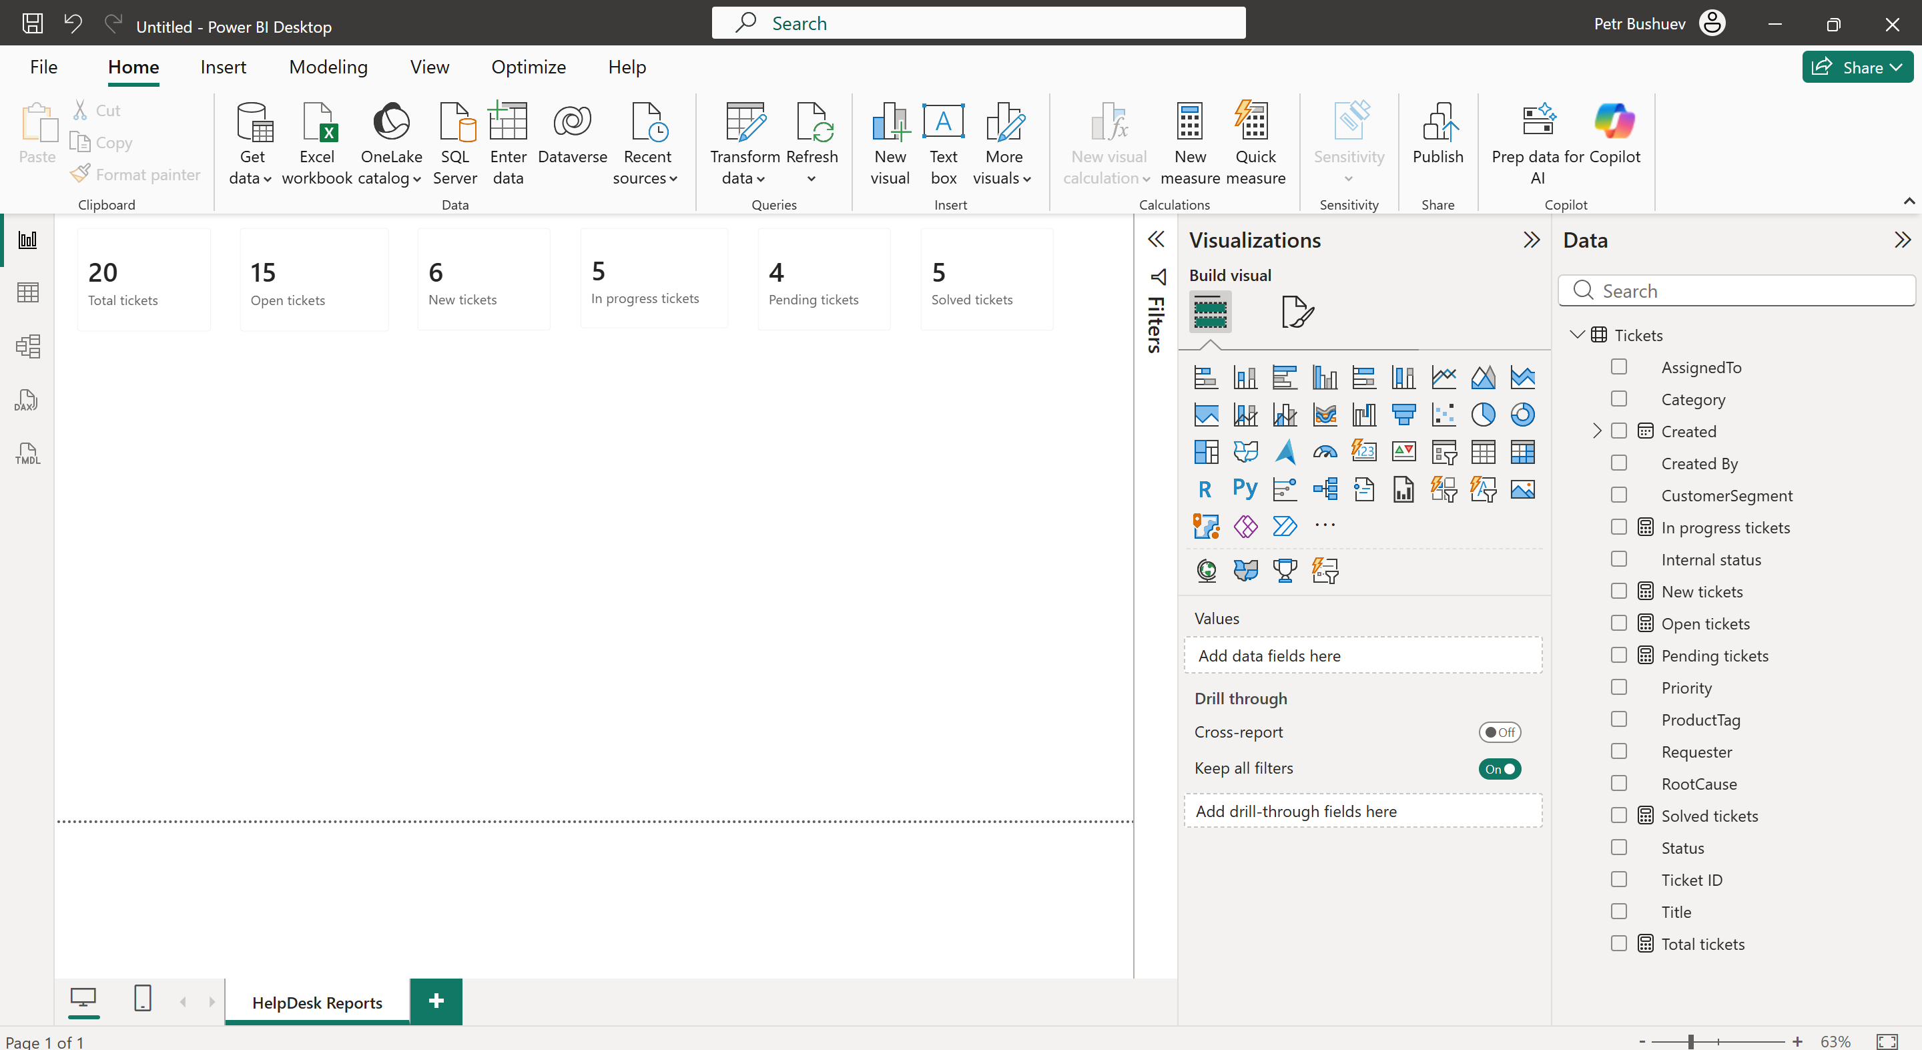Check the AssignedTo field checkbox

click(x=1618, y=366)
